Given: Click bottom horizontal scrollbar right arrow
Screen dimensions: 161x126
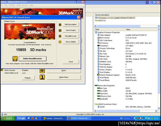Looking at the screenshot, I should pyautogui.click(x=156, y=111).
